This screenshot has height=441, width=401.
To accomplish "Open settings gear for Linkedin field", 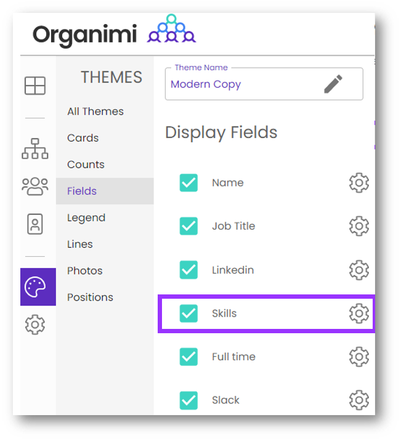I will point(358,270).
